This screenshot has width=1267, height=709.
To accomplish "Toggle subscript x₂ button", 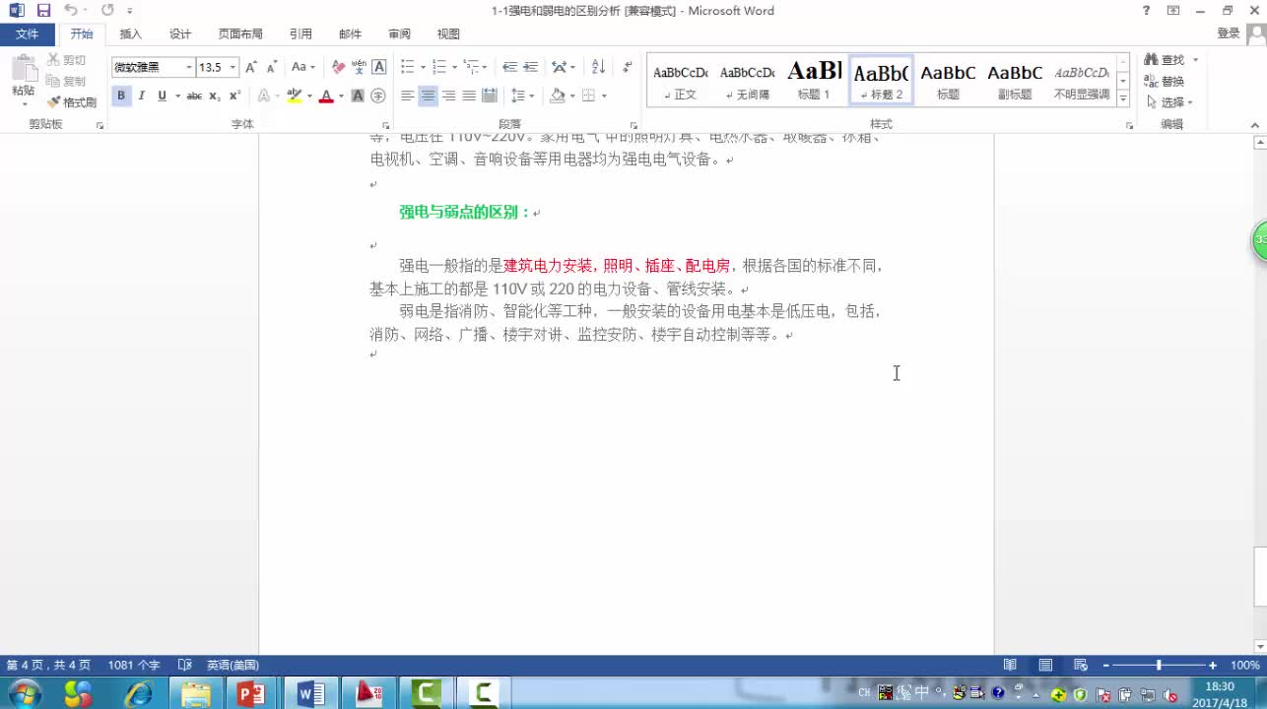I will tap(215, 96).
